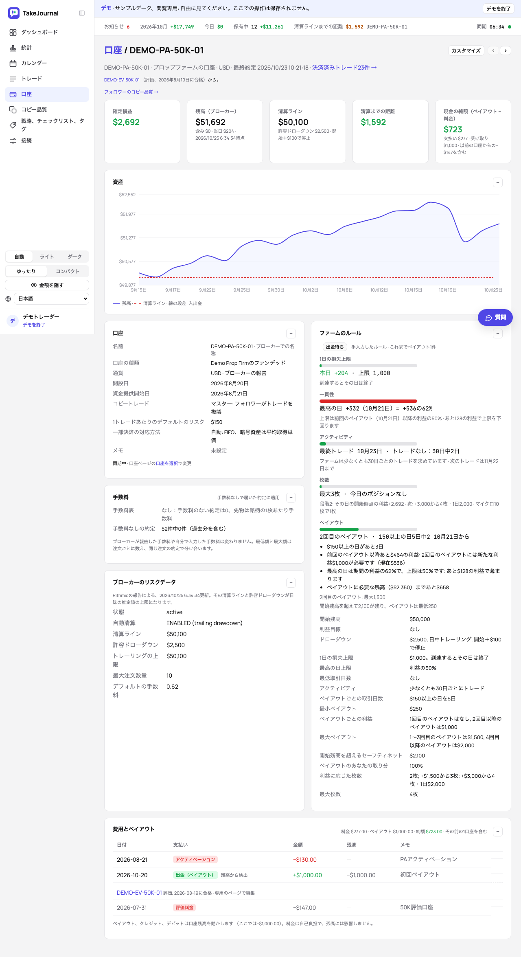Open the フォロワーのコピー品質 link
Viewport: 521px width, 957px height.
(131, 92)
